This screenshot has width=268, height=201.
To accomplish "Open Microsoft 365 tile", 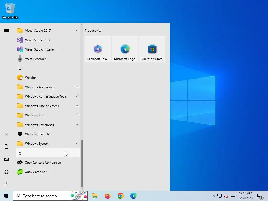I will [x=98, y=49].
